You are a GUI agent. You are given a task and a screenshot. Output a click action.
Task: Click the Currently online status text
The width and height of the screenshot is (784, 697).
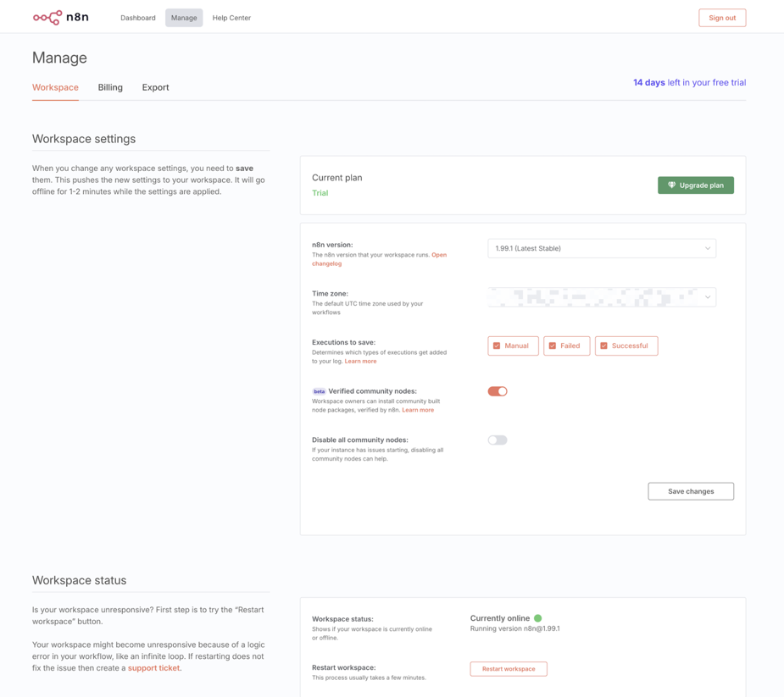499,618
